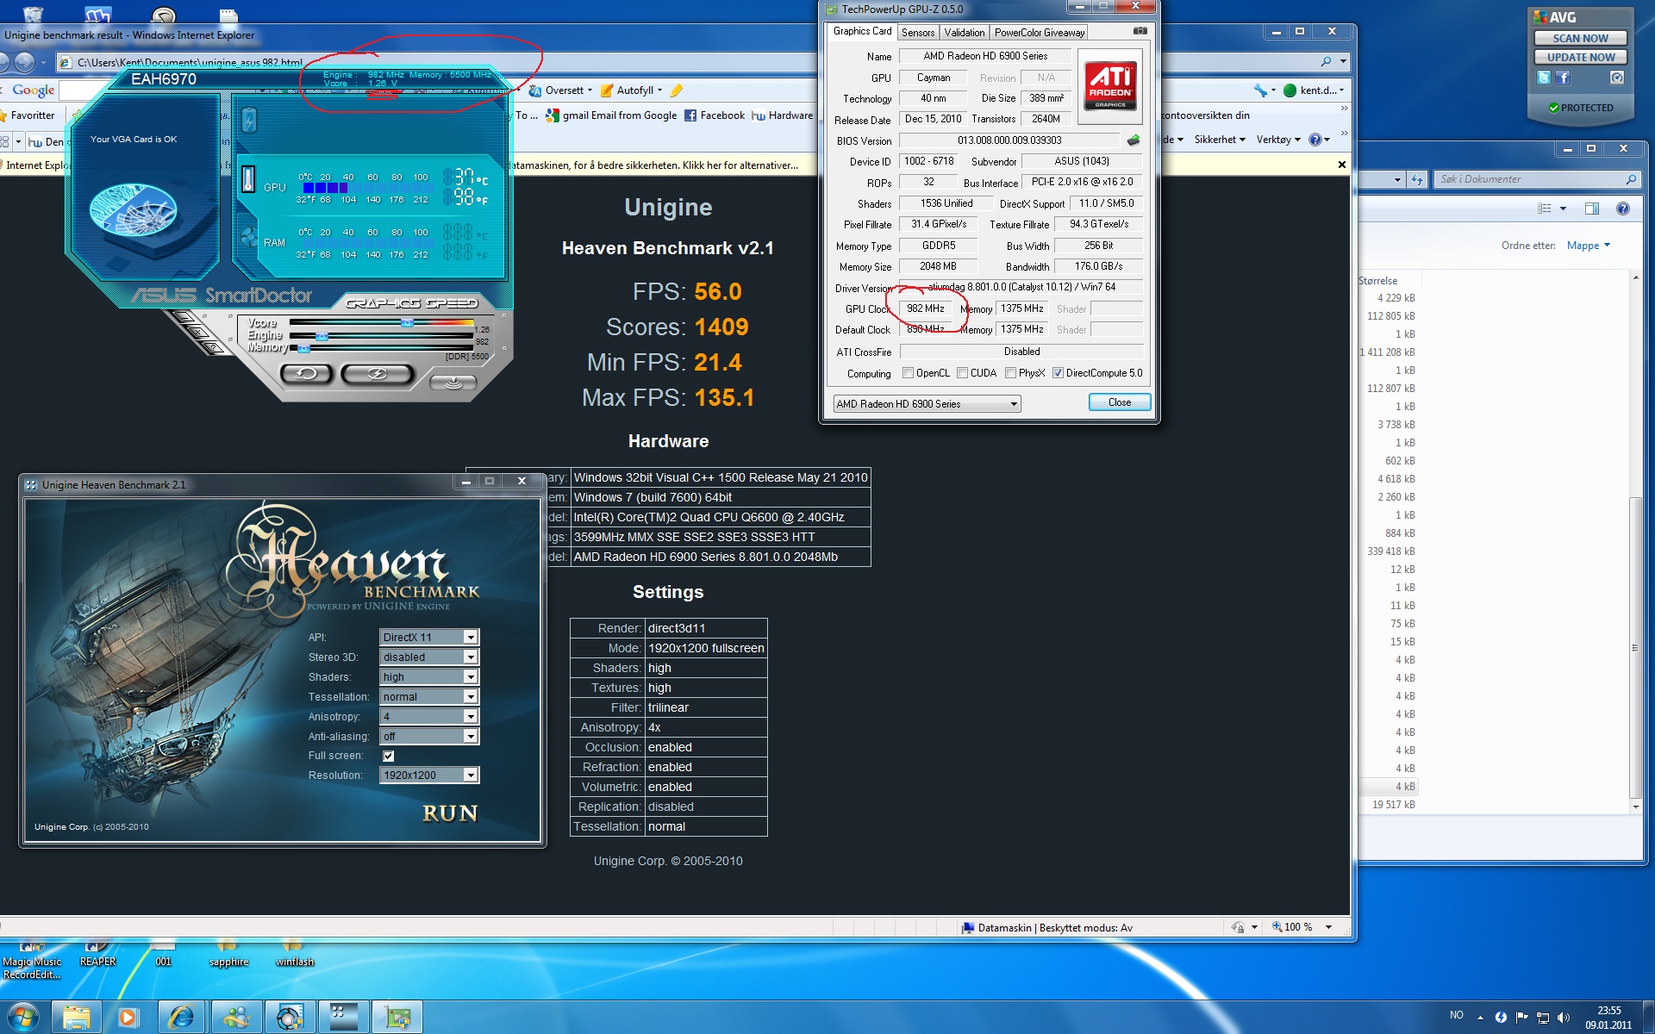This screenshot has width=1655, height=1034.
Task: Click RUN in the Heaven Benchmark window
Action: pyautogui.click(x=450, y=813)
